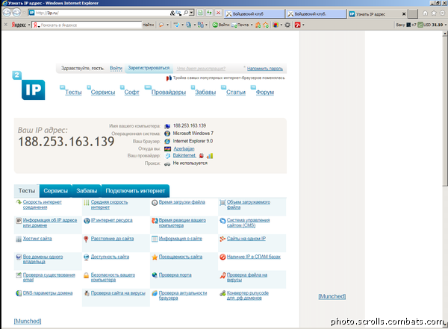
Task: Click the browser Forward arrow button
Action: 16,13
